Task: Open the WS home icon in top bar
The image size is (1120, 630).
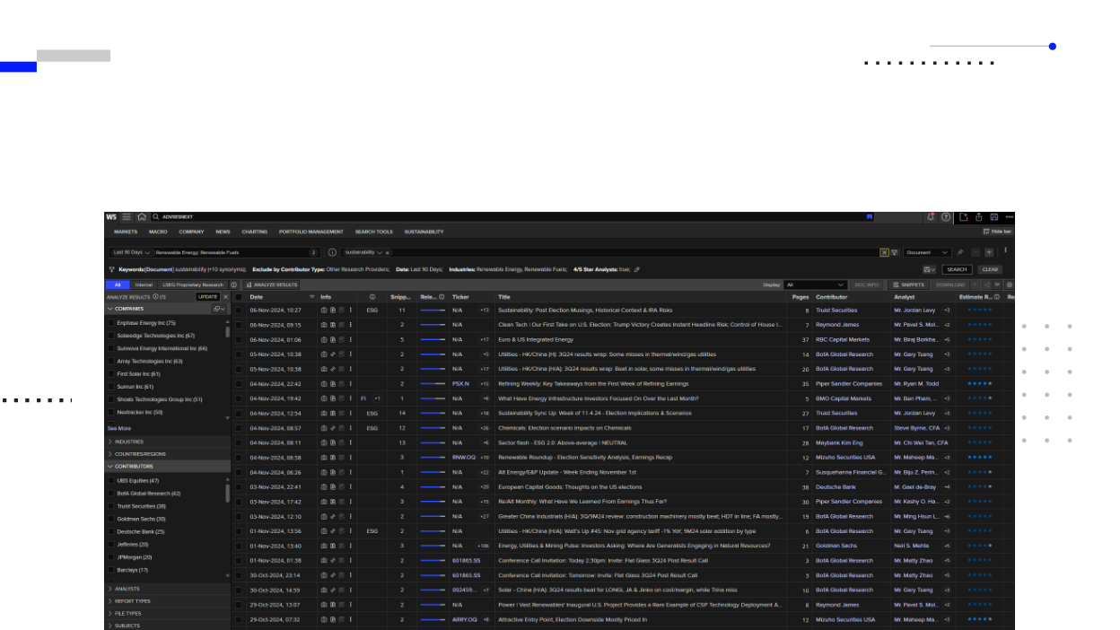Action: [142, 216]
